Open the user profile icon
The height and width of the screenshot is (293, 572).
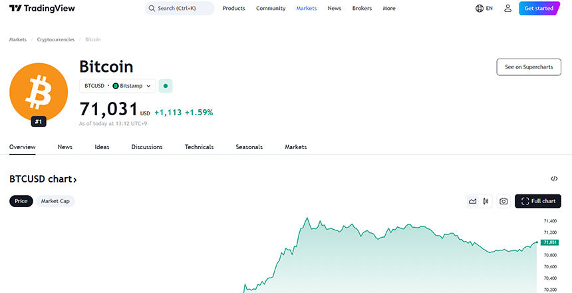coord(507,9)
